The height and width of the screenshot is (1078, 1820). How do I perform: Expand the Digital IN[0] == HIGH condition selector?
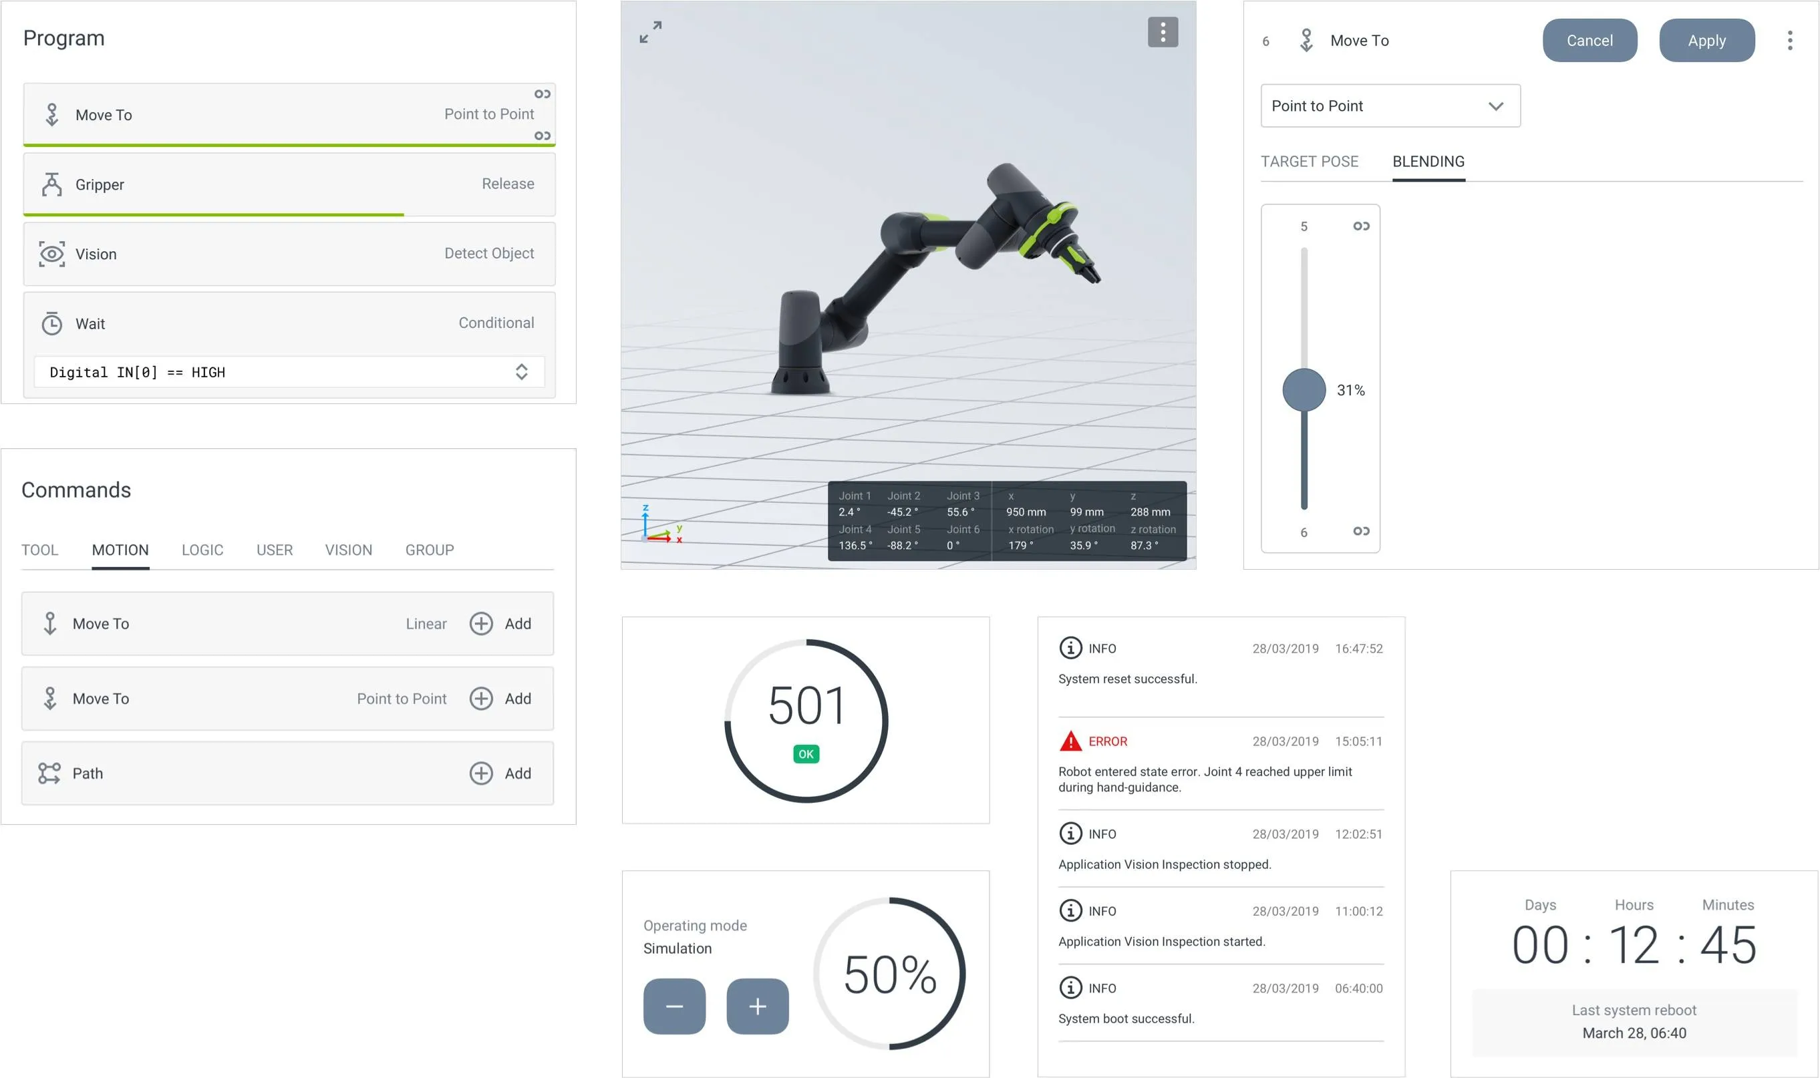[521, 372]
